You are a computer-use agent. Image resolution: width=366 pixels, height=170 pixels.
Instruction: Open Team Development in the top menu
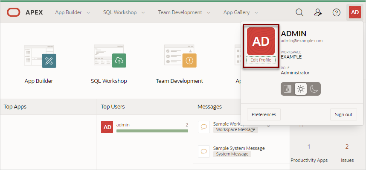pyautogui.click(x=180, y=12)
